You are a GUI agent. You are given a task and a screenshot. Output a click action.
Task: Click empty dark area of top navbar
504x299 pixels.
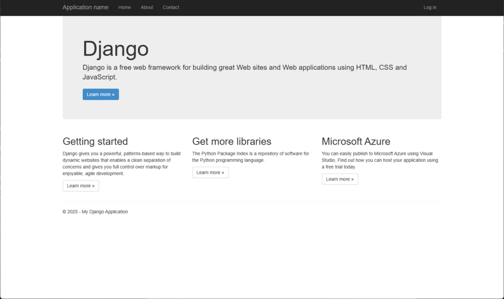tap(295, 7)
